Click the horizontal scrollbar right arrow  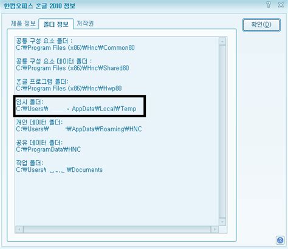(x=214, y=230)
